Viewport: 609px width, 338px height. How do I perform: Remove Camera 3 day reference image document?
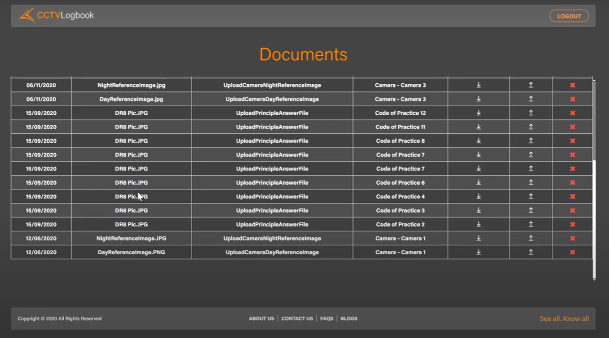click(x=572, y=99)
